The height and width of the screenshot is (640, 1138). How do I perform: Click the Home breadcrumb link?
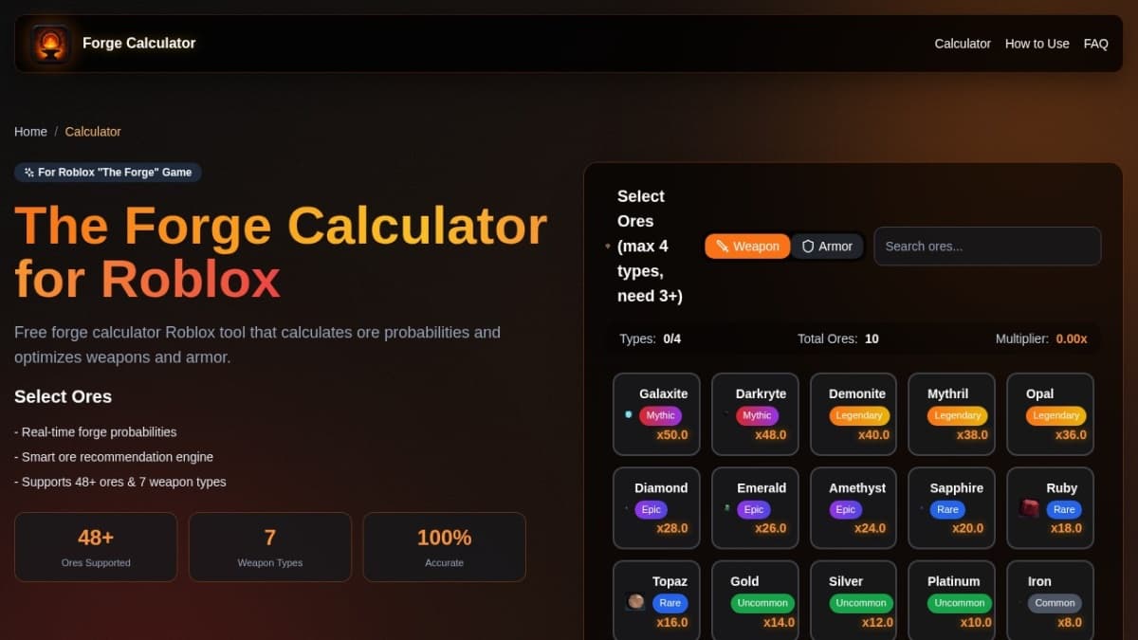30,131
